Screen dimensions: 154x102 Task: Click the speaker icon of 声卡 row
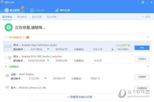(x=10, y=46)
